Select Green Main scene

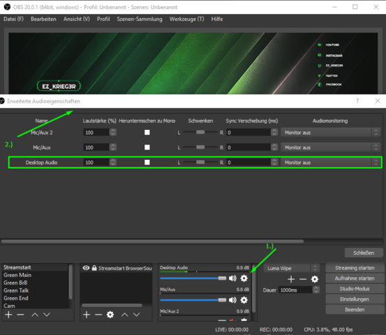35,275
